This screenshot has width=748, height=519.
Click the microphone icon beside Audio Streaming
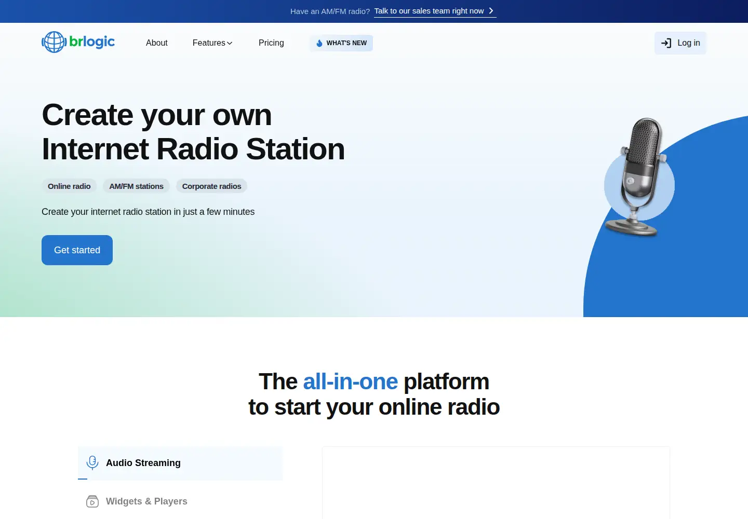click(x=92, y=462)
